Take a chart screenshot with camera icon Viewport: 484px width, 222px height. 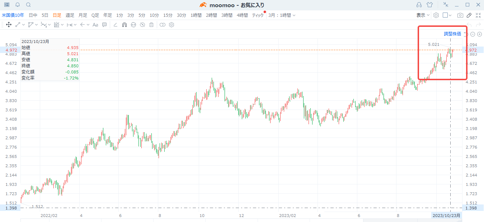460,15
